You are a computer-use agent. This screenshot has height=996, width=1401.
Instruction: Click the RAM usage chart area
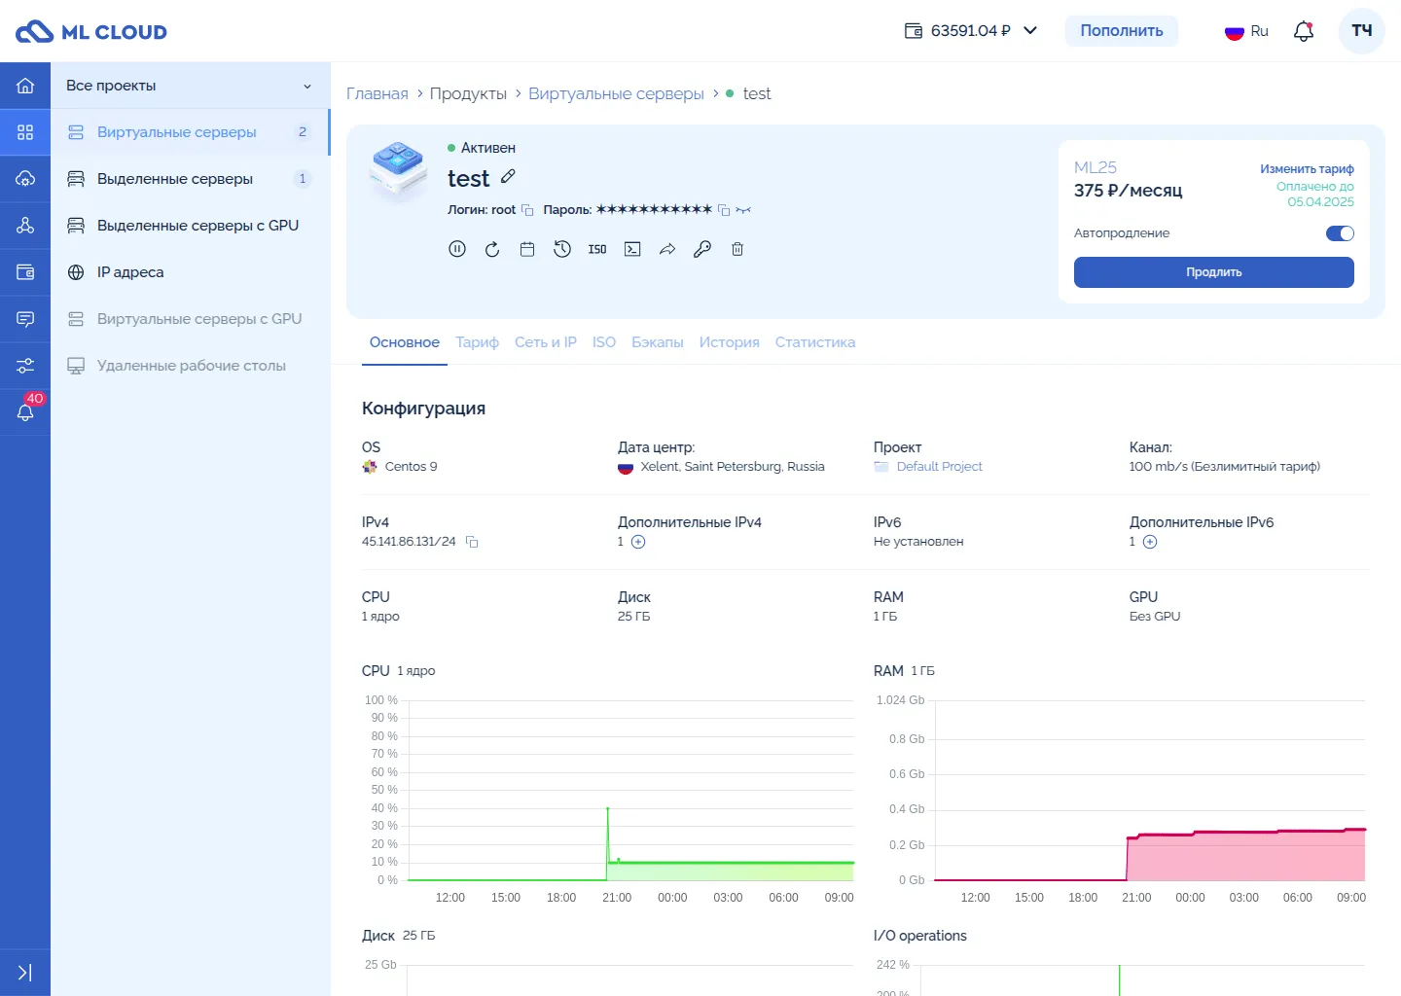pyautogui.click(x=1150, y=790)
